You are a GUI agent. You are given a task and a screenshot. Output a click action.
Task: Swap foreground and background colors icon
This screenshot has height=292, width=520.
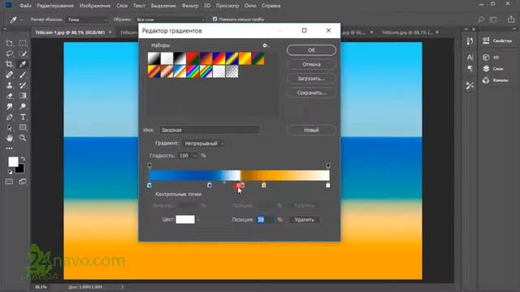click(x=23, y=159)
